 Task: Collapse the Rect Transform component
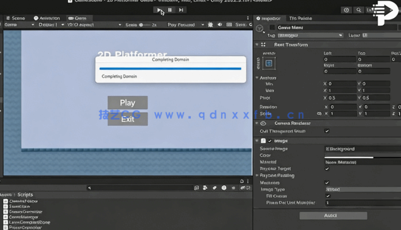click(x=257, y=45)
